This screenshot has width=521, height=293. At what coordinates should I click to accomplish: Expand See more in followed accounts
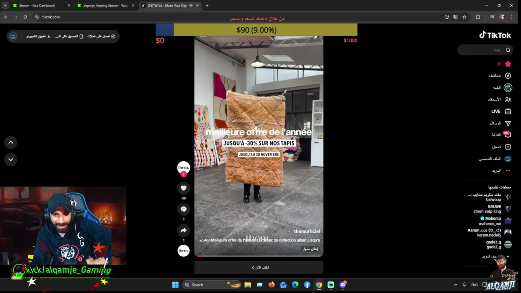click(495, 256)
